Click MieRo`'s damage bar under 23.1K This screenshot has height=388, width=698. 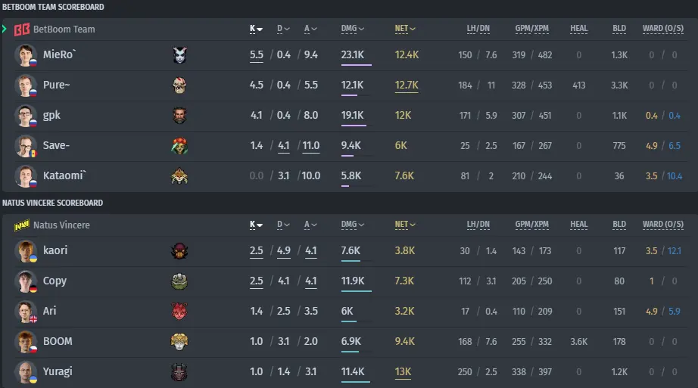(356, 65)
